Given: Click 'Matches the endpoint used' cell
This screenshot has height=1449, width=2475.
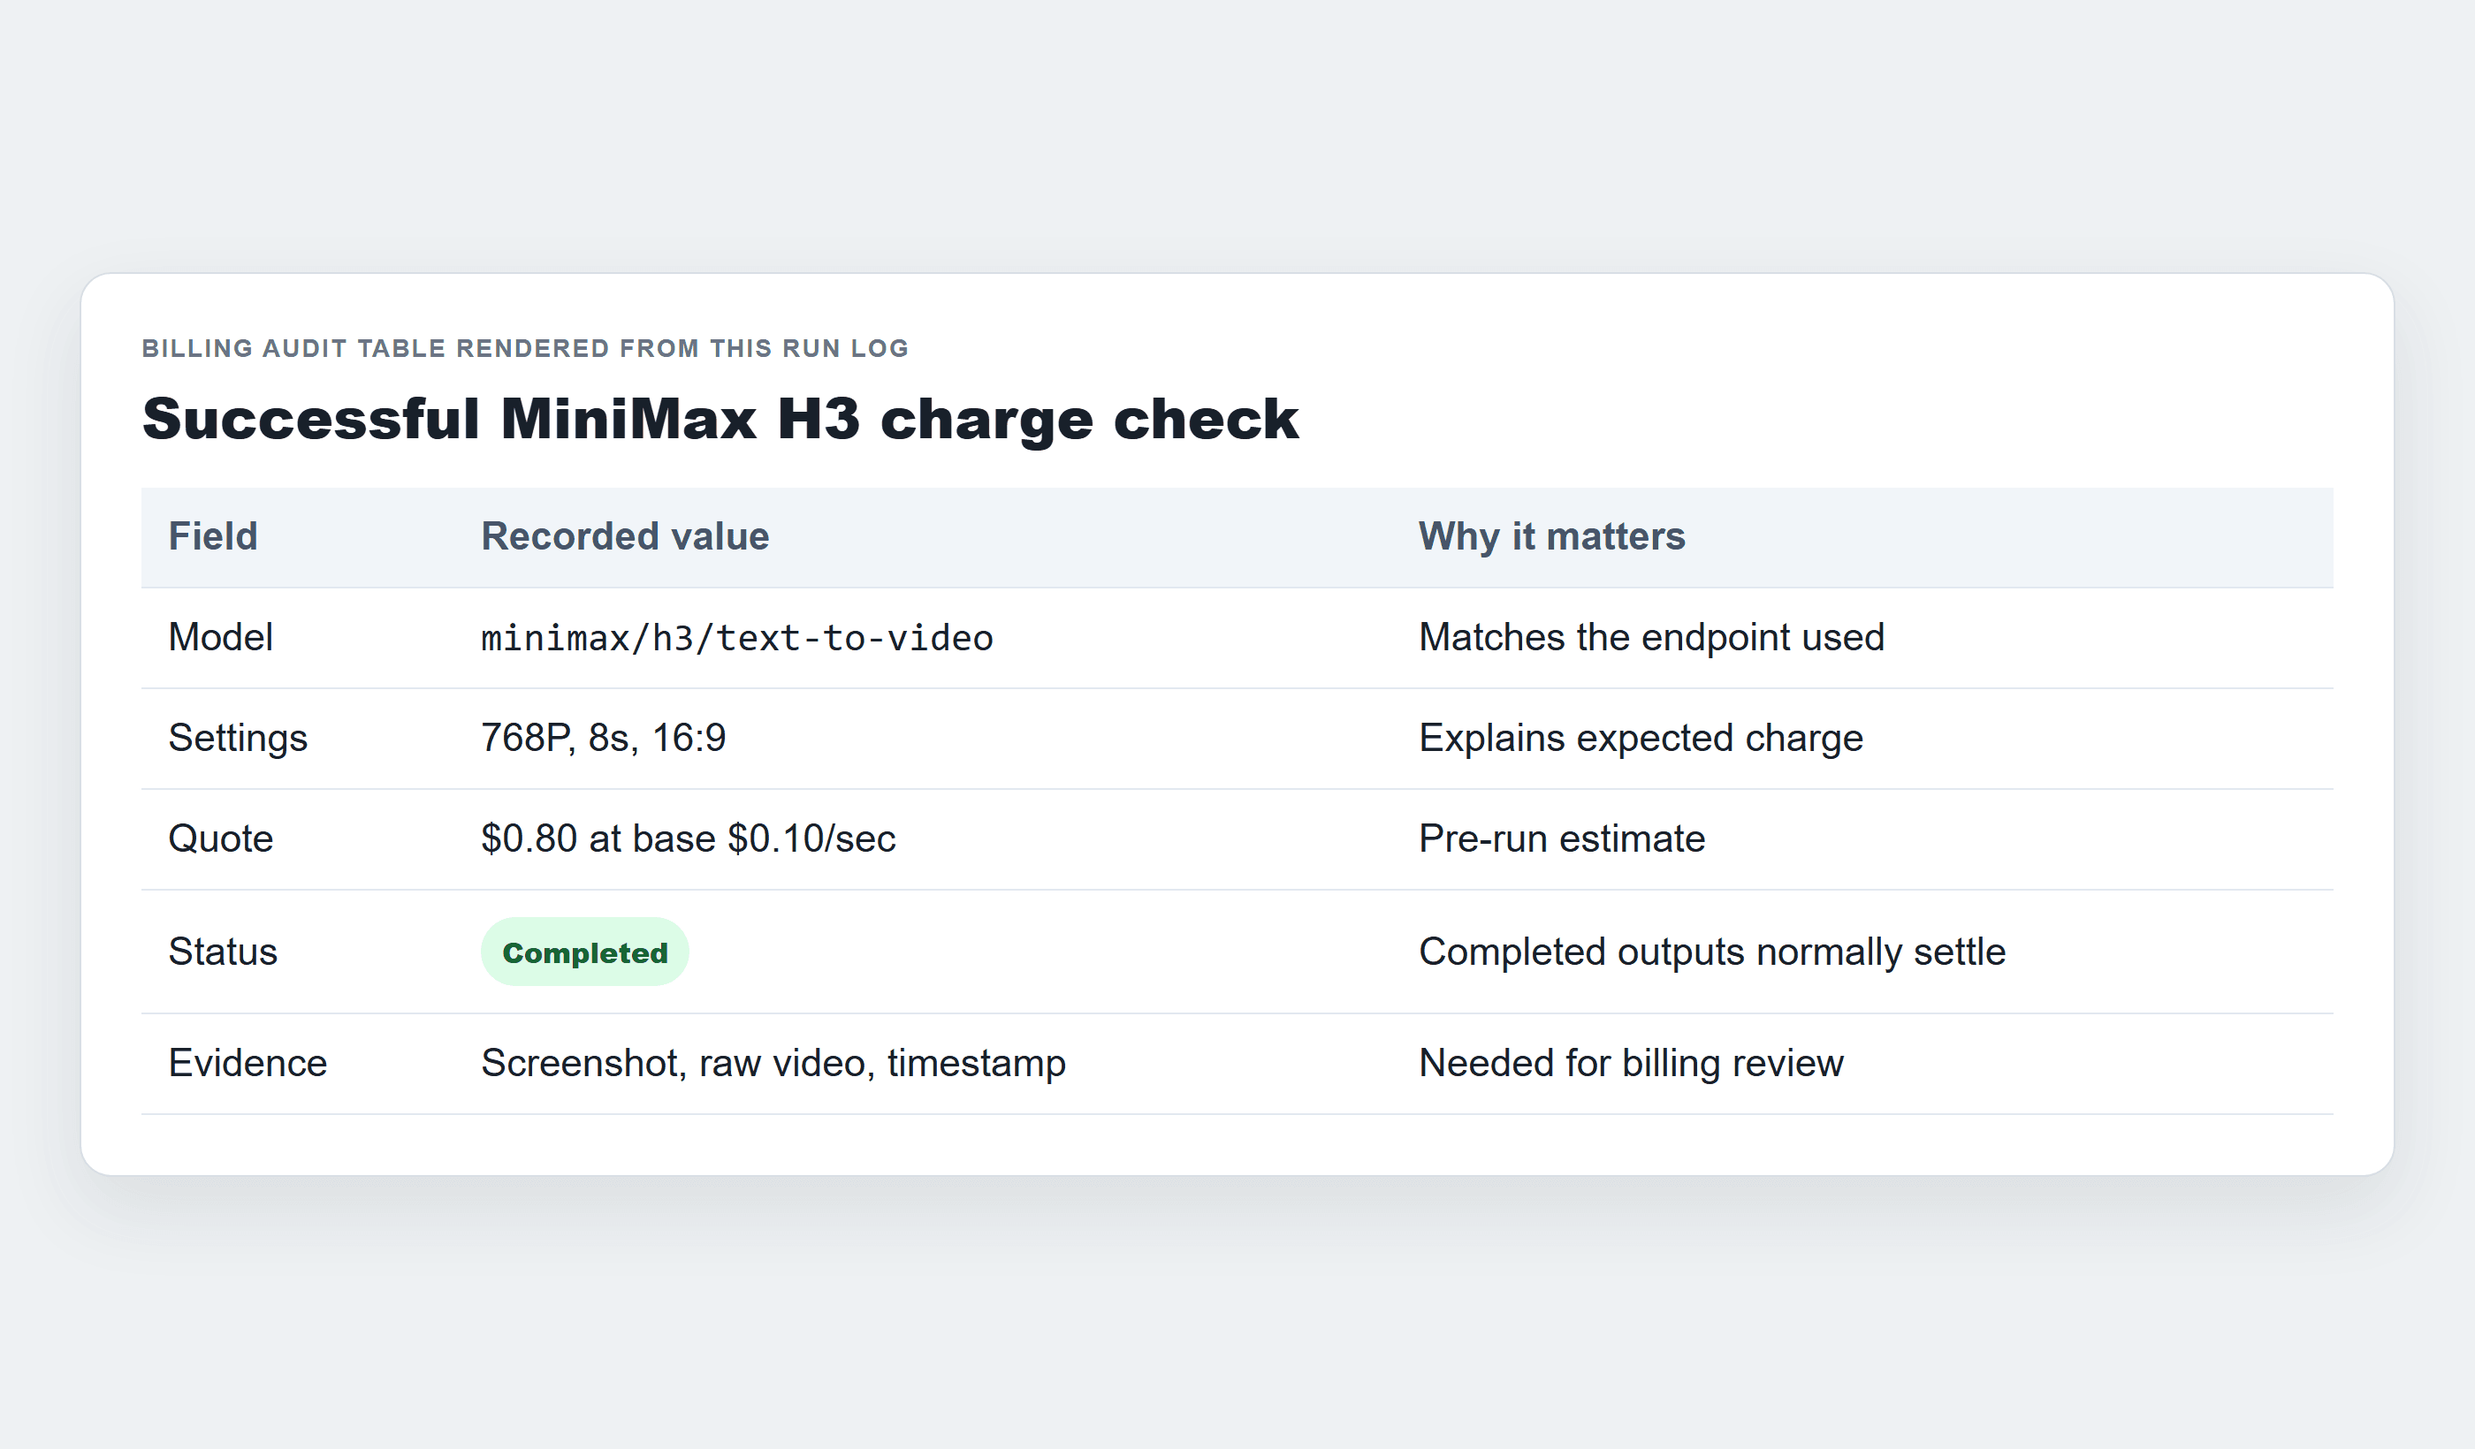Looking at the screenshot, I should (x=1652, y=637).
